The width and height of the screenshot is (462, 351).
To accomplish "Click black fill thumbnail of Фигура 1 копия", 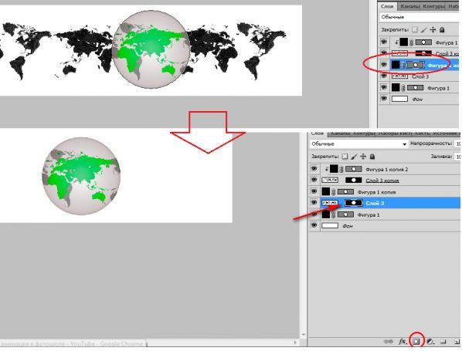I will [x=326, y=191].
